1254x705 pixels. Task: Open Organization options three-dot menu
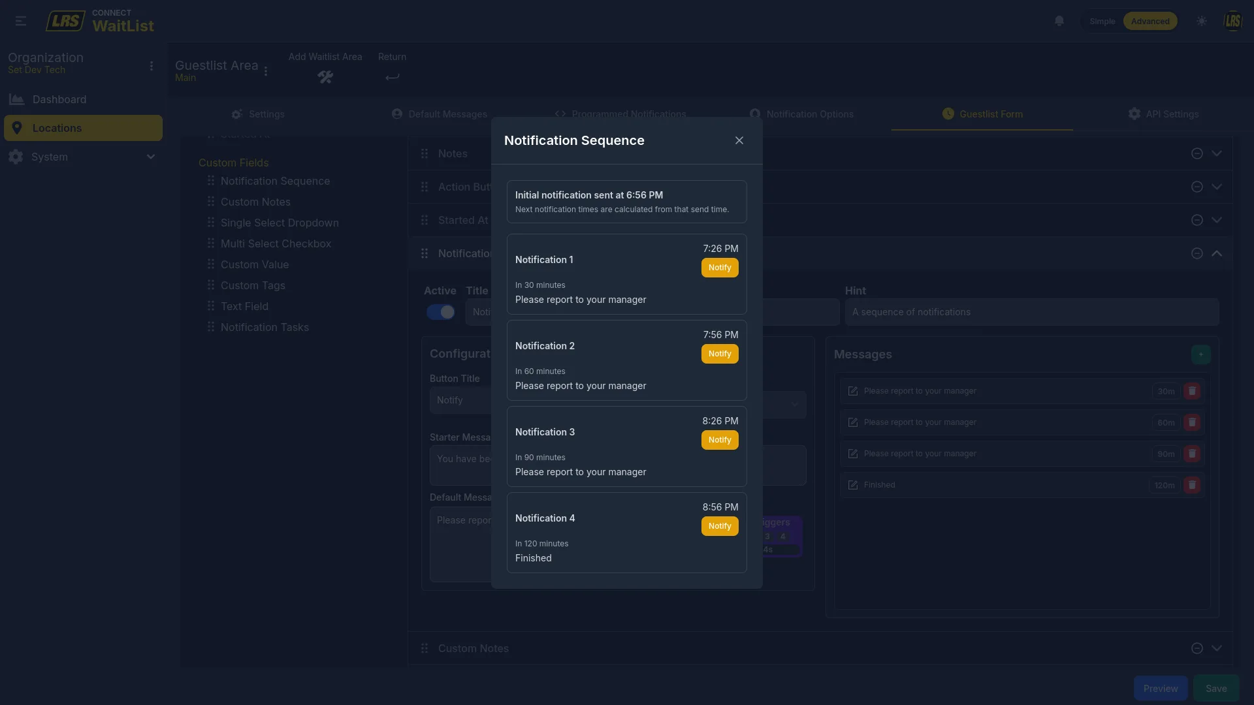(x=152, y=66)
